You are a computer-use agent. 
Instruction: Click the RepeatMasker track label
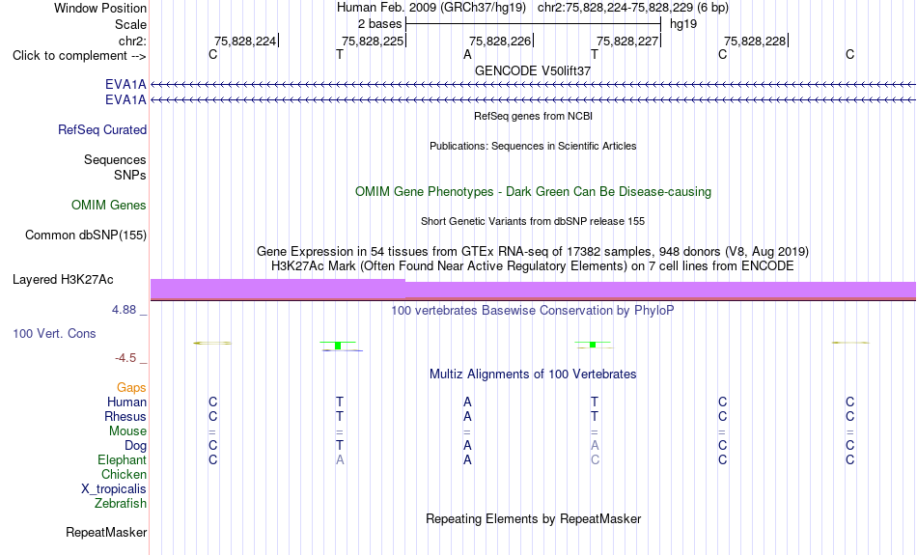tap(106, 532)
